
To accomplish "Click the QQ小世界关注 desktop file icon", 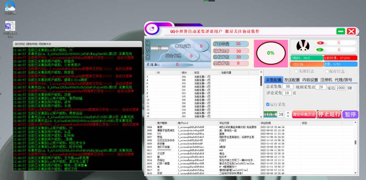I will pyautogui.click(x=10, y=27).
